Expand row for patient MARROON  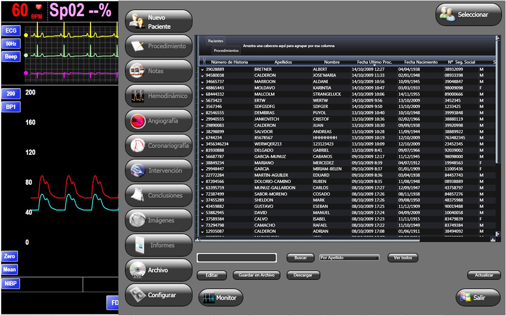pyautogui.click(x=202, y=82)
